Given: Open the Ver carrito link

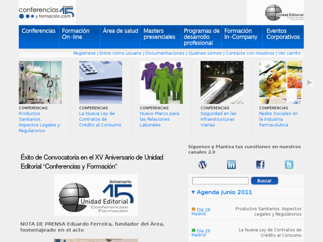Looking at the screenshot, I should [x=289, y=53].
